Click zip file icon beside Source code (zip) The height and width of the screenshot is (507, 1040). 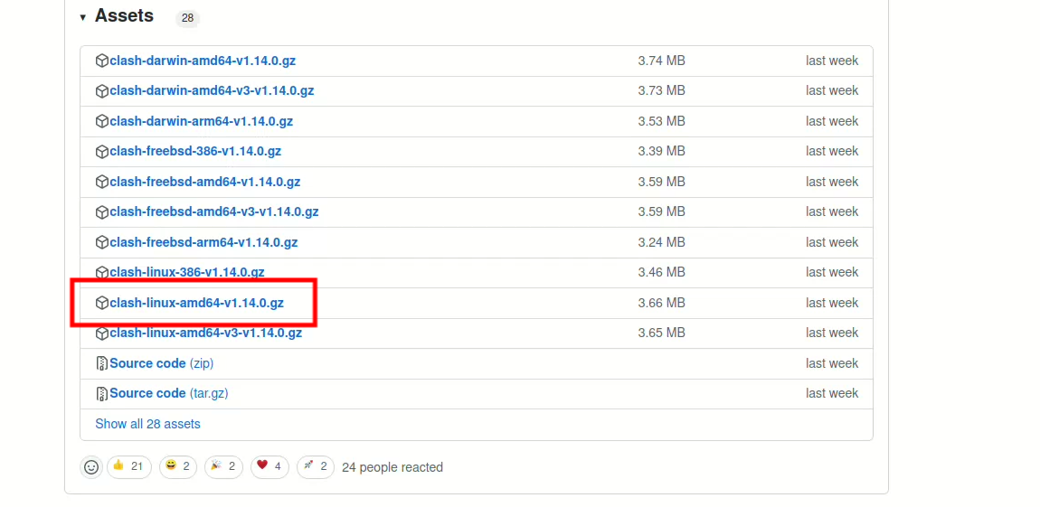(x=102, y=363)
